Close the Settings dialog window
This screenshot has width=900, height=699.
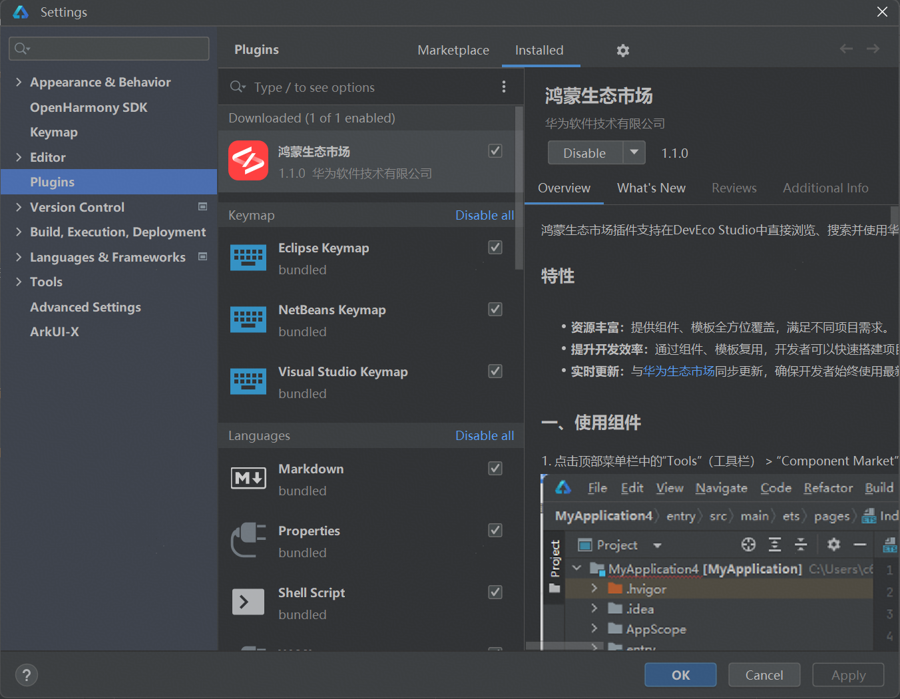point(882,12)
